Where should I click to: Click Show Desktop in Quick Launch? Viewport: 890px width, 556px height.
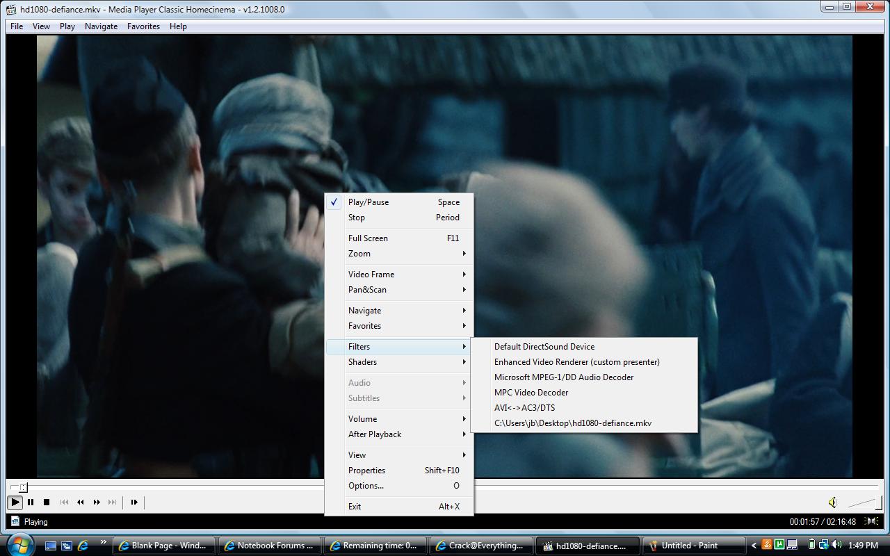[x=51, y=546]
